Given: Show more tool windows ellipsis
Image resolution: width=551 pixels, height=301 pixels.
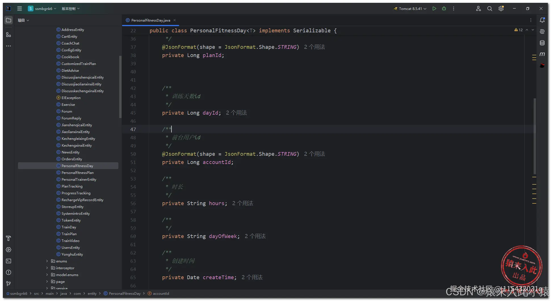Looking at the screenshot, I should [x=9, y=46].
